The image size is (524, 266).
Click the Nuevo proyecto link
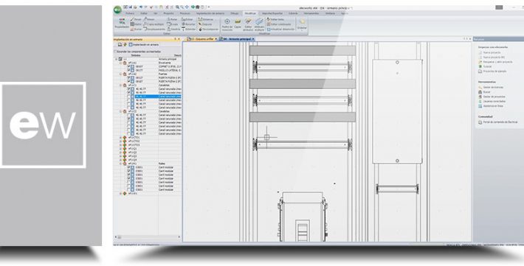pyautogui.click(x=492, y=52)
